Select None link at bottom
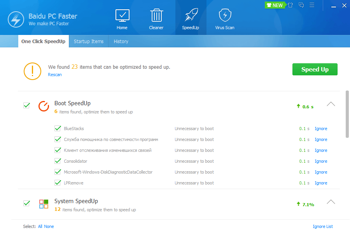The width and height of the screenshot is (350, 233). click(49, 226)
